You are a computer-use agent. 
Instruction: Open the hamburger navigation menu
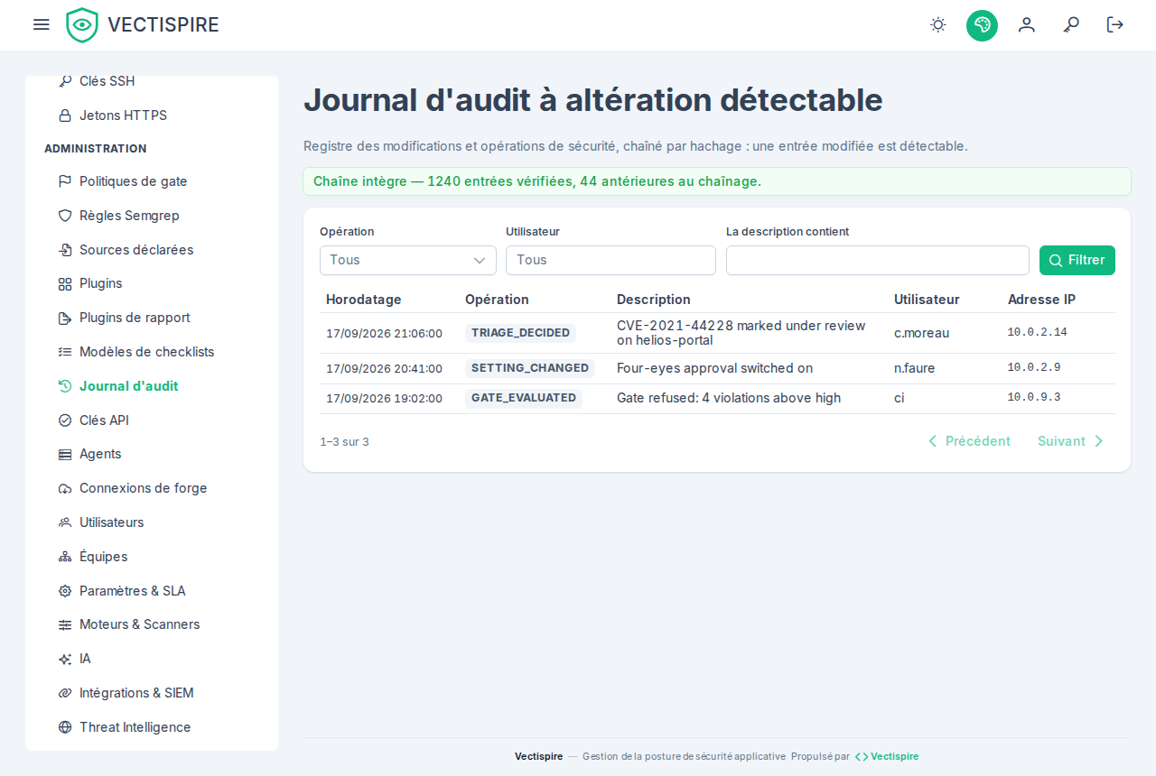click(x=42, y=24)
